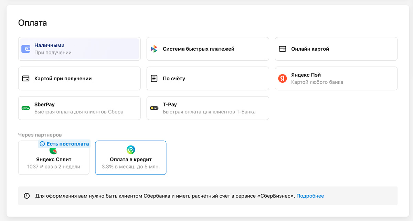The height and width of the screenshot is (221, 413).
Task: Click the black T-Pay logo
Action: (154, 108)
